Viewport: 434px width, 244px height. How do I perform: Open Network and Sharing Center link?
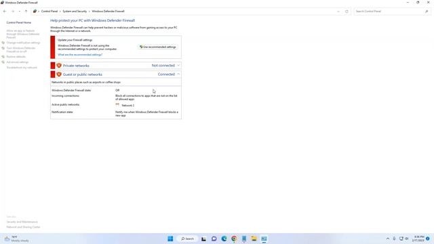click(23, 227)
